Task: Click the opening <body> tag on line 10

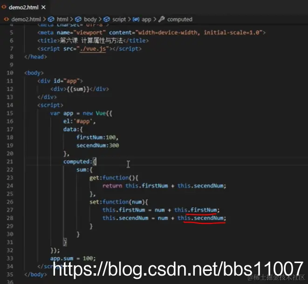Action: click(34, 73)
